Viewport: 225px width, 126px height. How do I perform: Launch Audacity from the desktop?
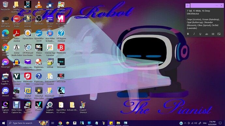point(17,63)
